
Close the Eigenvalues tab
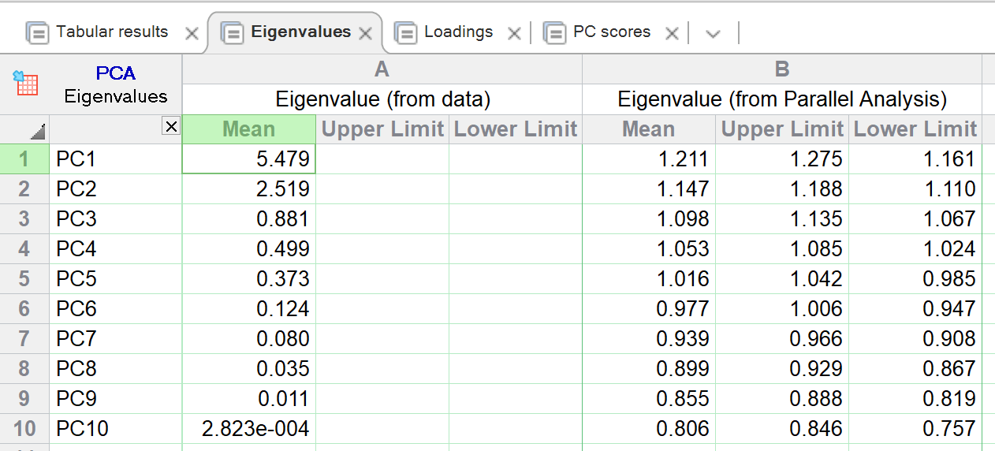(x=365, y=33)
